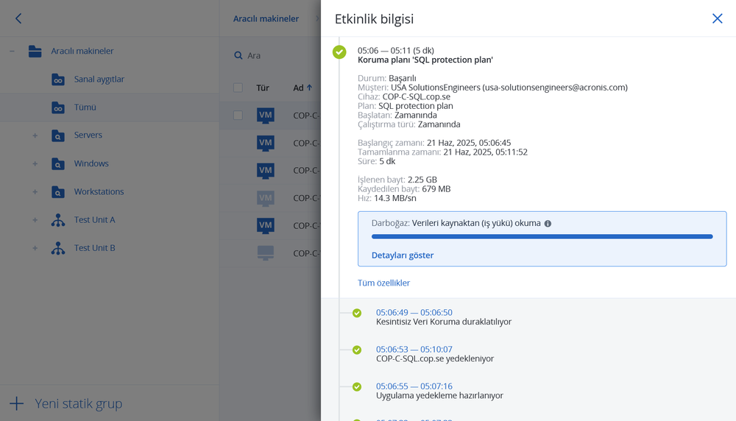736x421 pixels.
Task: Sort by the Tür column header
Action: tap(263, 88)
